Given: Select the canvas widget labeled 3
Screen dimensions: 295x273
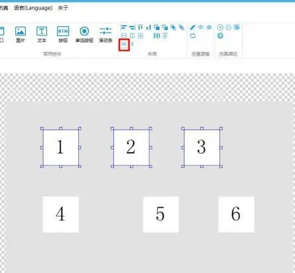Looking at the screenshot, I should coord(202,147).
